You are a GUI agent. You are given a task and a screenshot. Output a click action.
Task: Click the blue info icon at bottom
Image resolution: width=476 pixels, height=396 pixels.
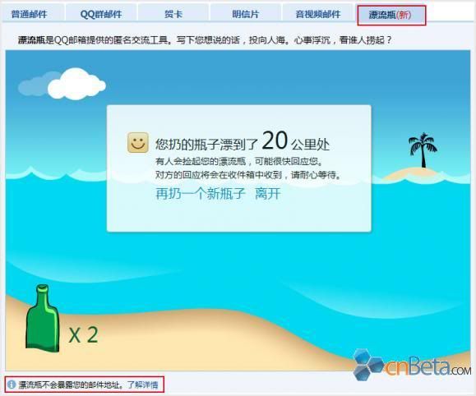tap(12, 384)
